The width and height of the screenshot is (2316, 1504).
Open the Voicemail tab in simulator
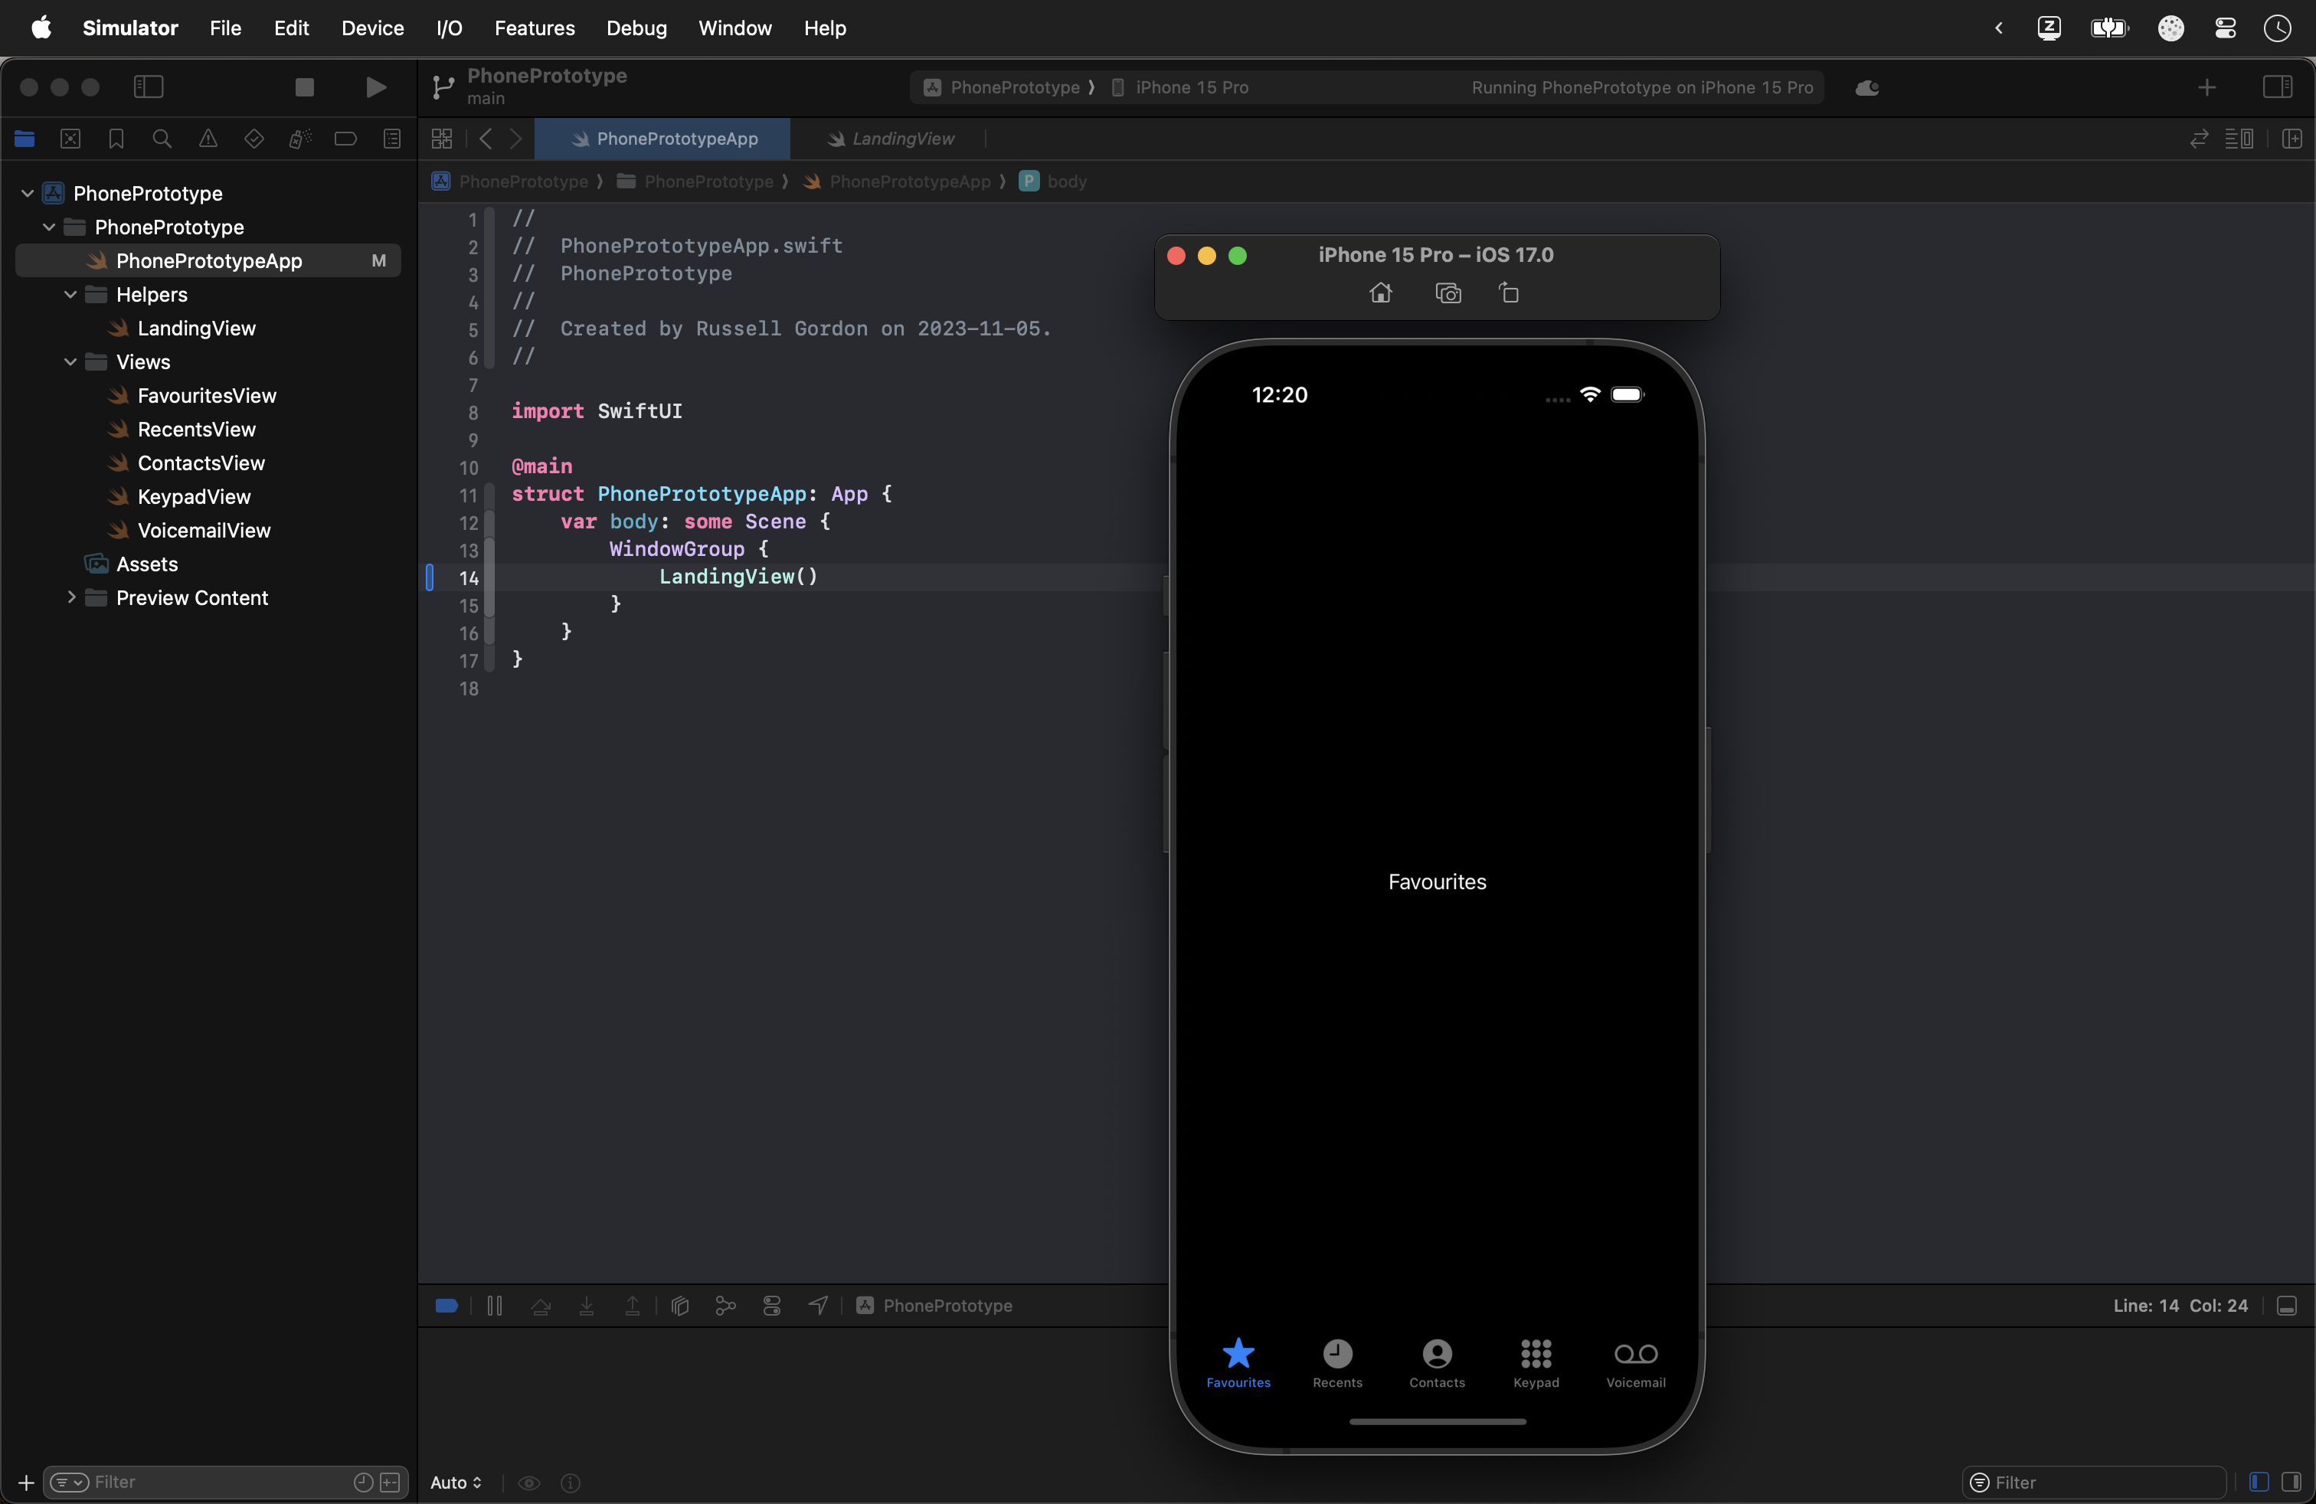pyautogui.click(x=1635, y=1361)
